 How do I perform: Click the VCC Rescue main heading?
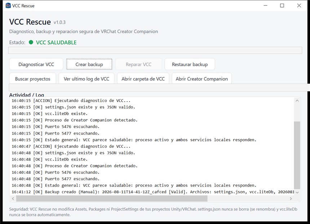click(30, 22)
